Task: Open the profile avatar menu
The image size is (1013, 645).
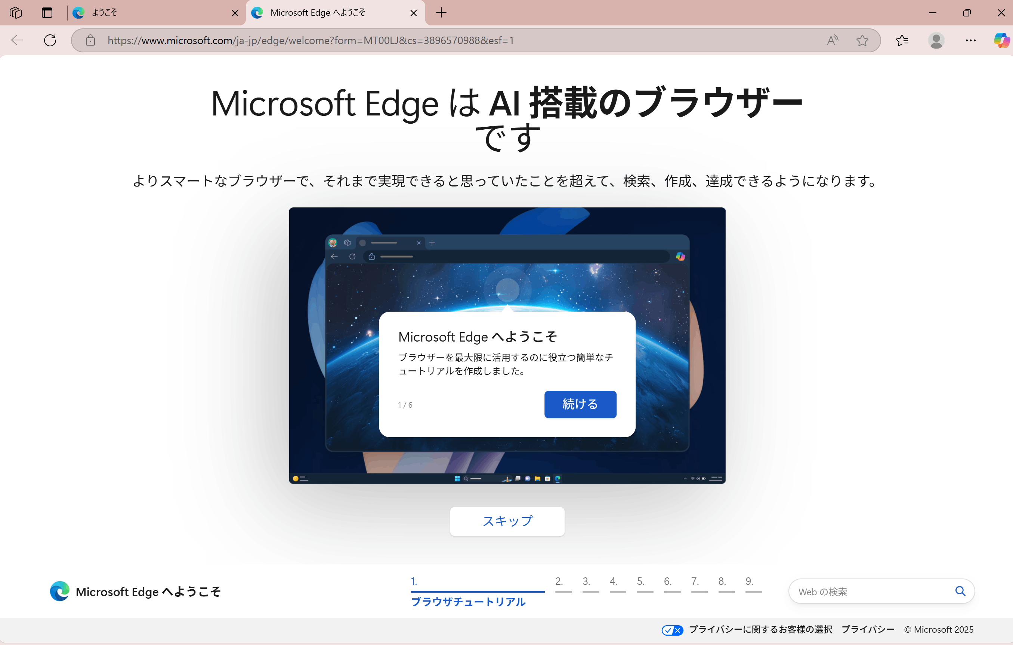Action: pos(936,40)
